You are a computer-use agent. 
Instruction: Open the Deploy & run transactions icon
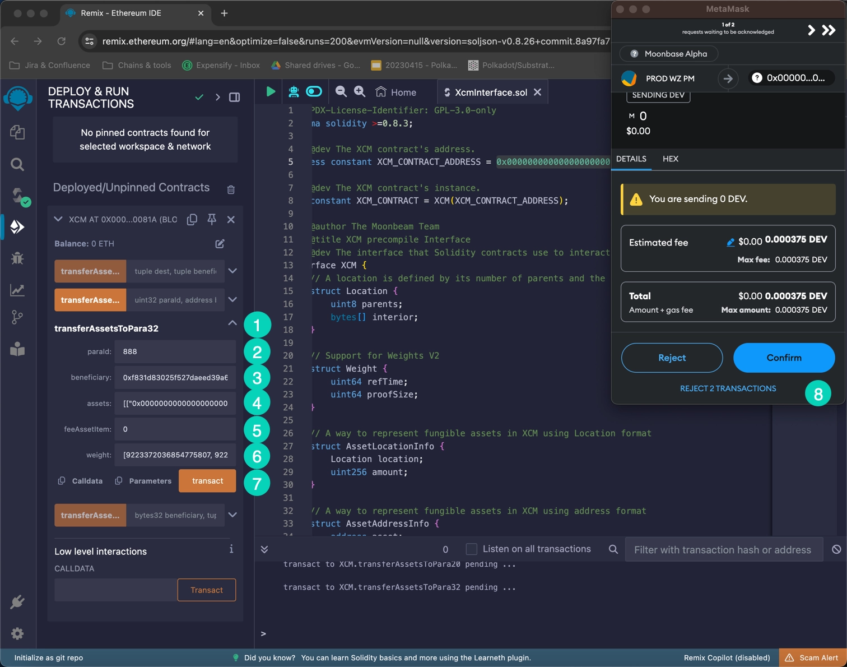pos(17,227)
